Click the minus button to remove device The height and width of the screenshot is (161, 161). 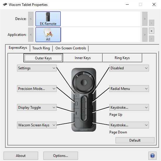[x=152, y=23]
